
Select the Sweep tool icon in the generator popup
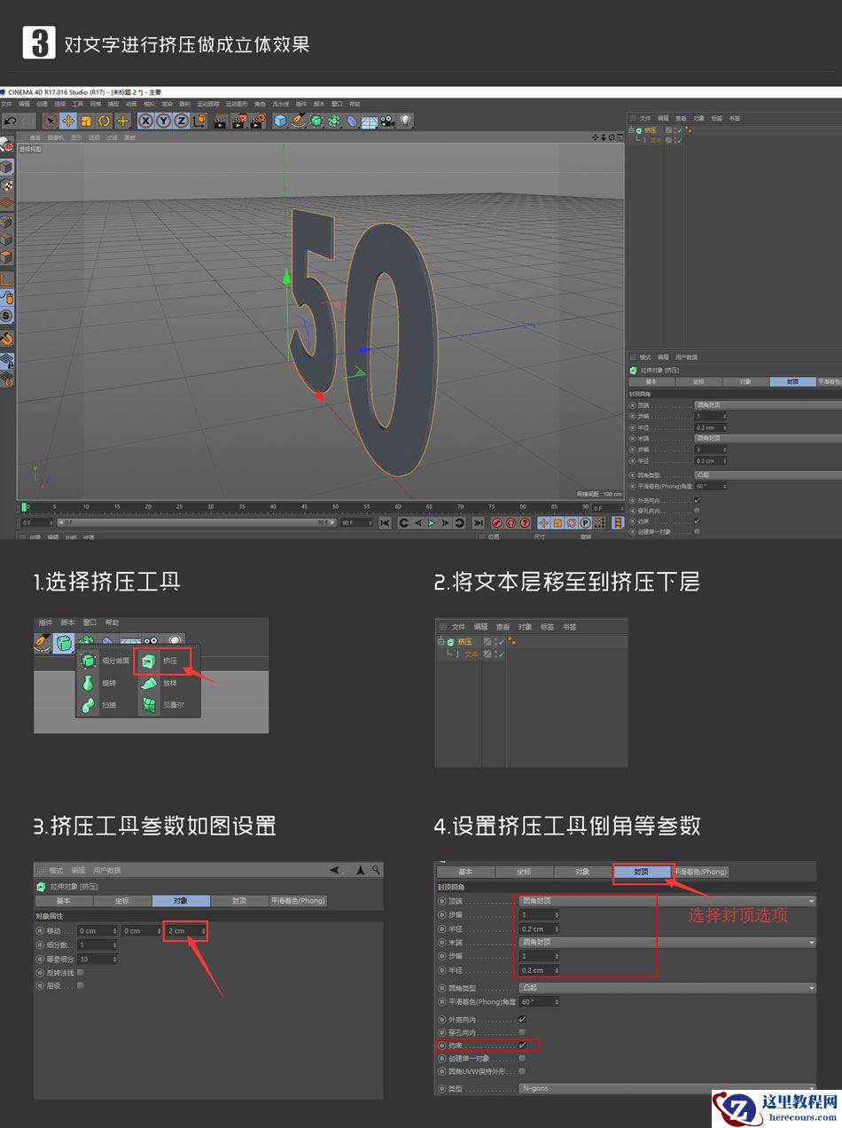click(x=89, y=705)
